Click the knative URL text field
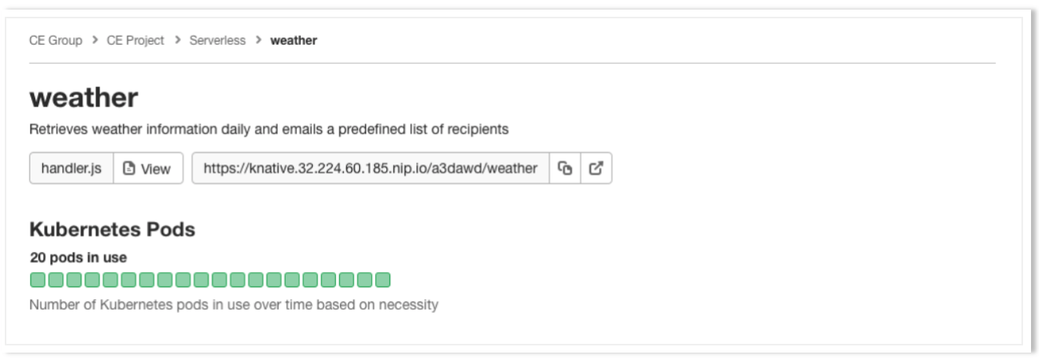Image resolution: width=1039 pixels, height=359 pixels. (x=371, y=168)
